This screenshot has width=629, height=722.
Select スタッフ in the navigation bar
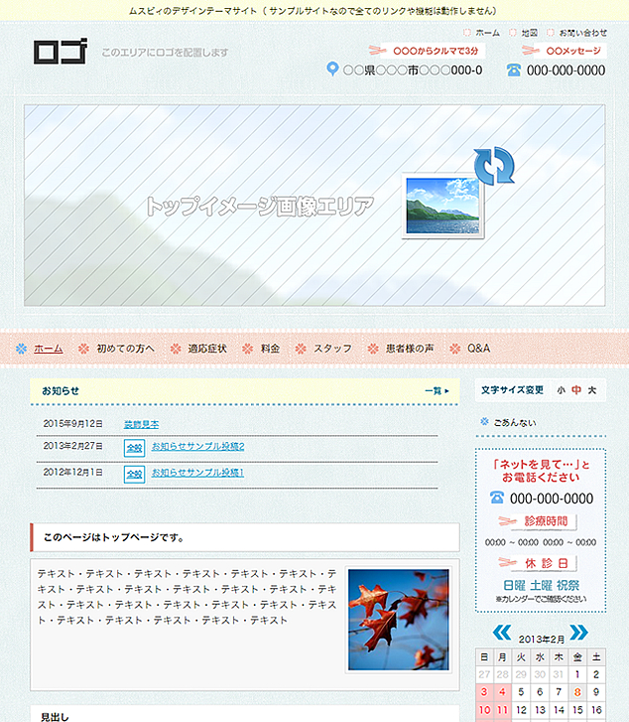coord(332,349)
